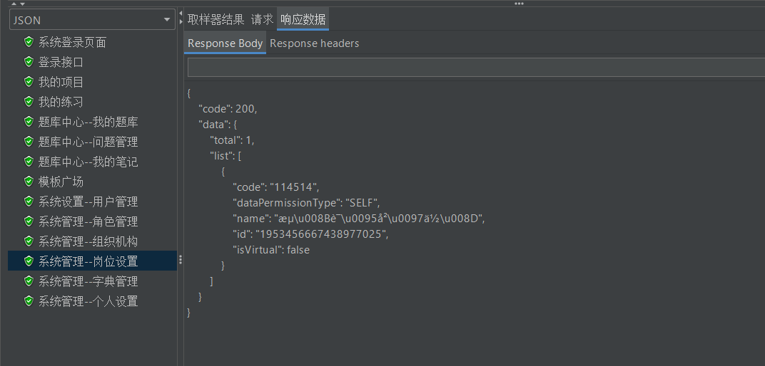The image size is (765, 366).
Task: Select the 响应数据 tab
Action: coord(303,19)
